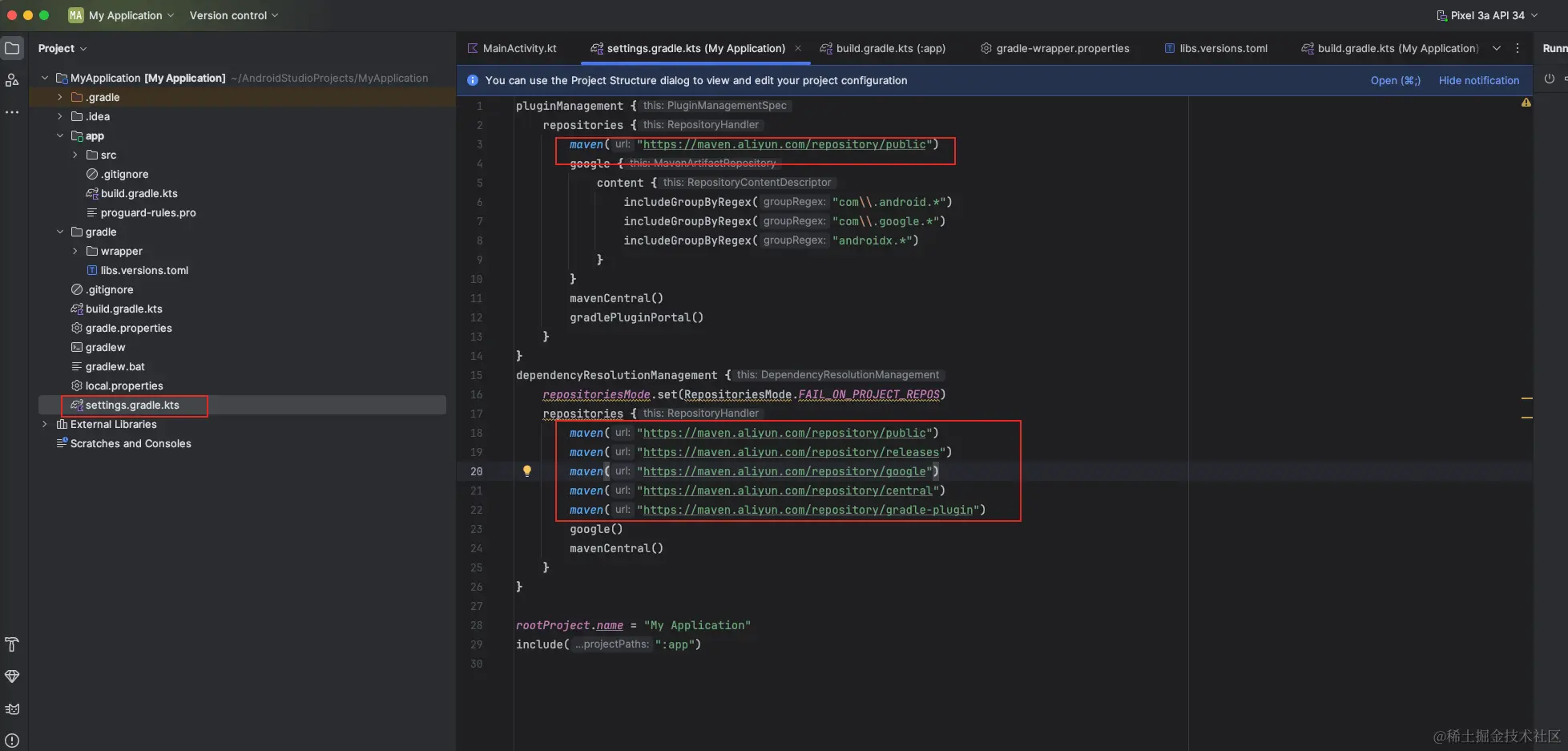This screenshot has height=751, width=1568.
Task: Switch to build.gradle.kts (My Application) tab
Action: tap(1390, 48)
